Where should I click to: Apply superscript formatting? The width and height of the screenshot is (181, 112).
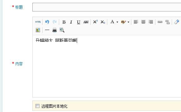click(95, 22)
